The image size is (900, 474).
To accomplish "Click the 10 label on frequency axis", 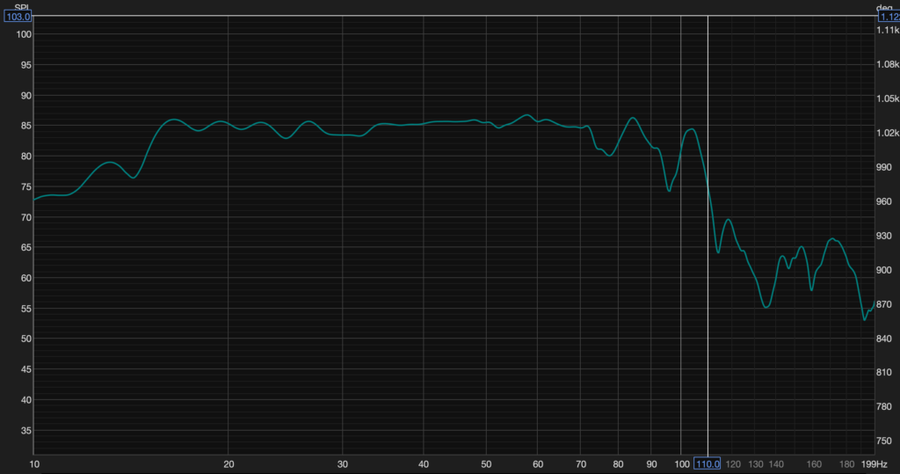I will pos(34,464).
